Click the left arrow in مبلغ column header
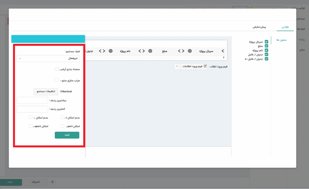 click(x=179, y=51)
